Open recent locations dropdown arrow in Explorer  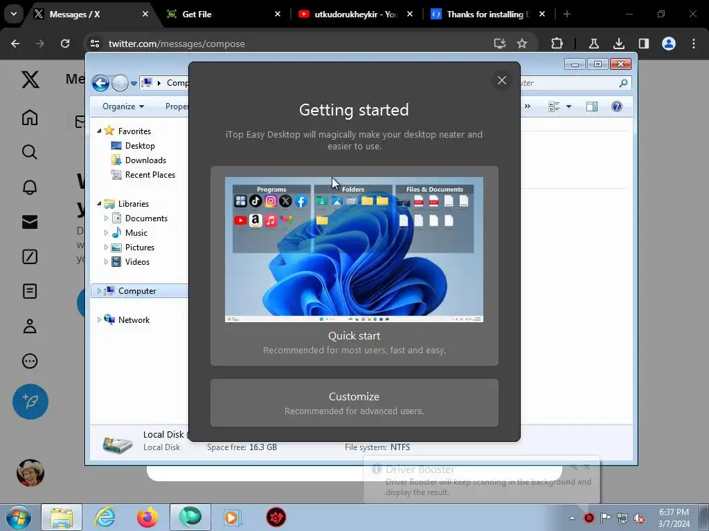coord(134,84)
